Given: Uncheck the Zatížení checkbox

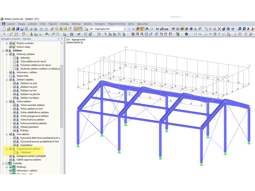Looking at the screenshot, I should (7, 51).
